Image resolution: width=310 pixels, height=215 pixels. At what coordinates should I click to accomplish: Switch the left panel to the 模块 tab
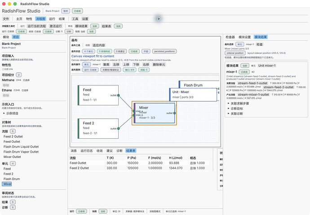coord(6,37)
